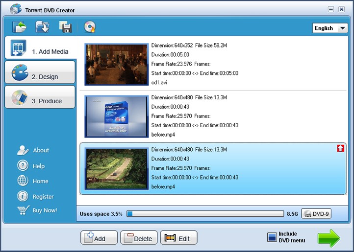Switch to the 3. Produce tab

click(x=40, y=97)
